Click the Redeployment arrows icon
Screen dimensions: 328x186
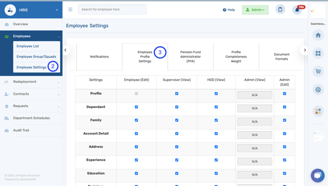[7, 82]
